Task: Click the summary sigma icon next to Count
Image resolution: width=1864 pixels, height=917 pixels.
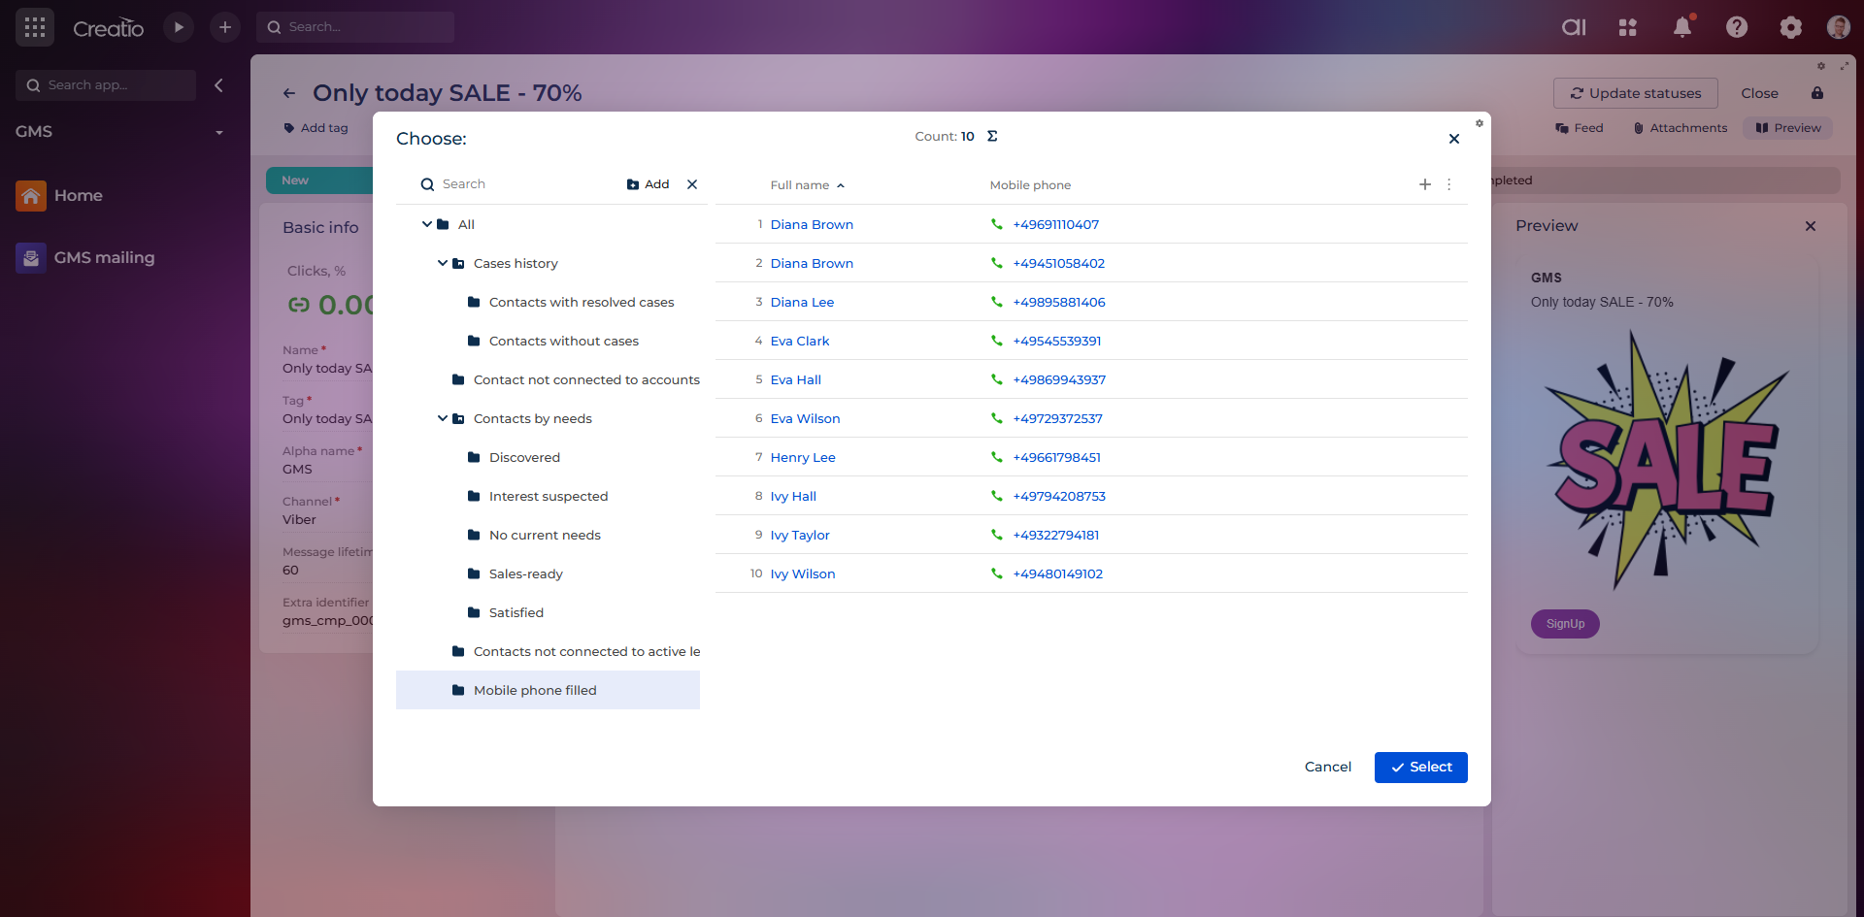Action: (x=992, y=136)
